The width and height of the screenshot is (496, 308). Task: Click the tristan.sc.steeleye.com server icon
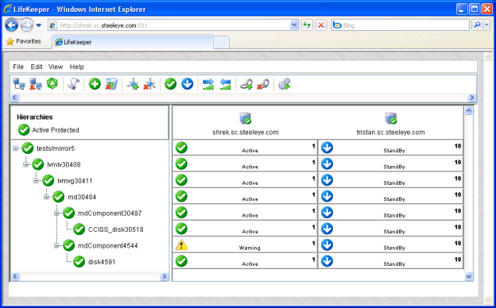tap(391, 119)
